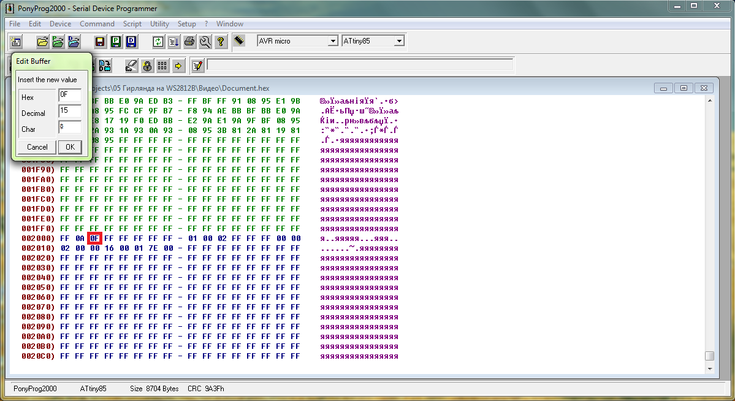Click address label 002050
The width and height of the screenshot is (735, 401).
(38, 288)
